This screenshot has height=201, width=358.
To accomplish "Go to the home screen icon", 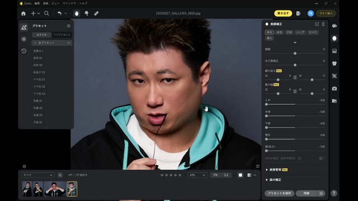I will [x=23, y=13].
